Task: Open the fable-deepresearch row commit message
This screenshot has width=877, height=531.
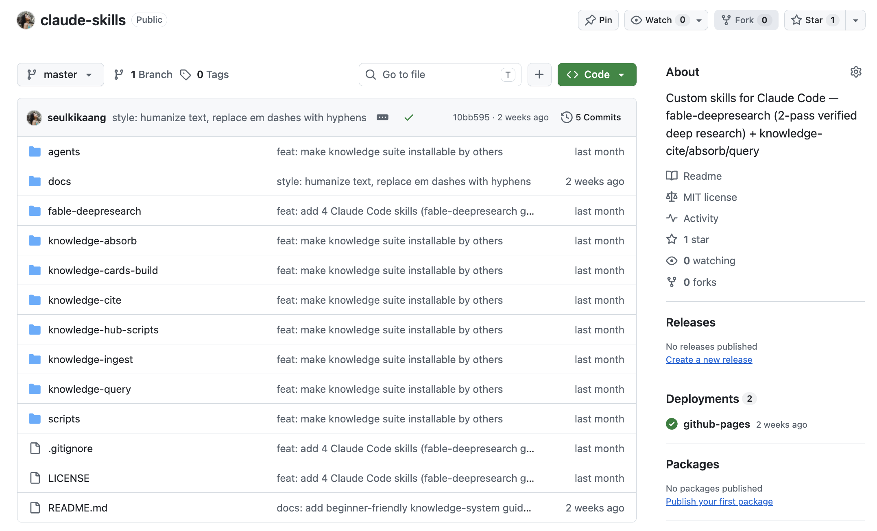Action: tap(405, 211)
